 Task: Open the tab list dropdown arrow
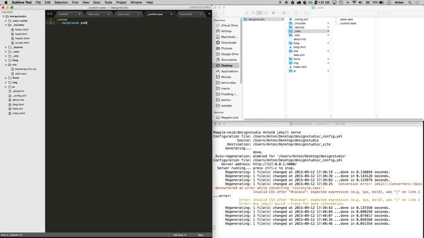[209, 14]
